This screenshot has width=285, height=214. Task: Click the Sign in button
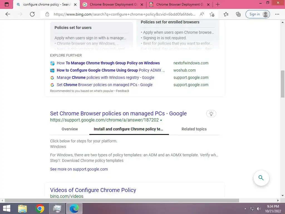click(257, 14)
